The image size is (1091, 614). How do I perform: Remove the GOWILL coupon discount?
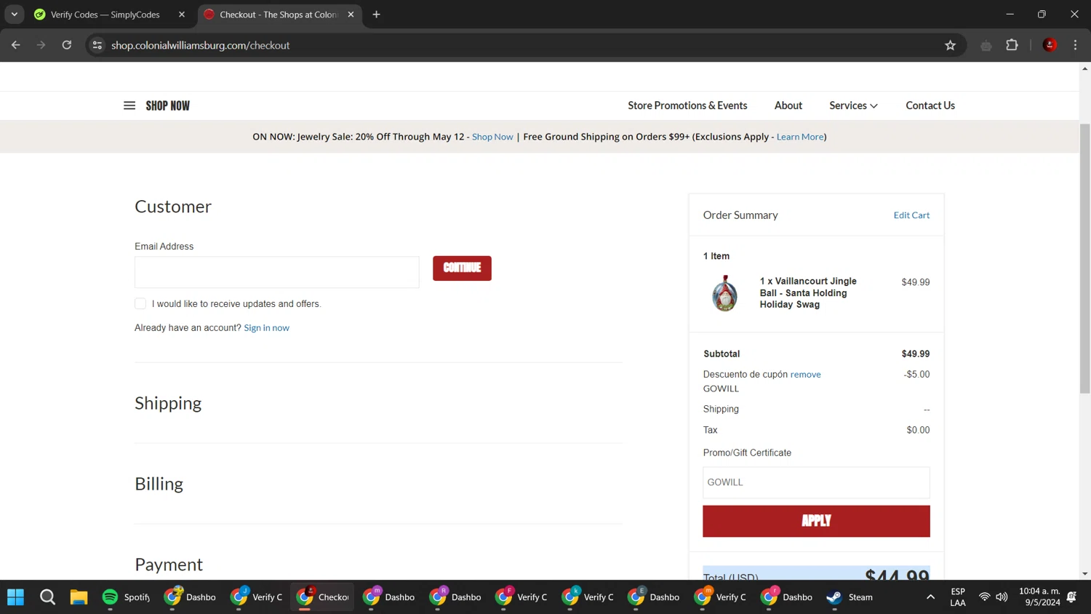tap(805, 375)
